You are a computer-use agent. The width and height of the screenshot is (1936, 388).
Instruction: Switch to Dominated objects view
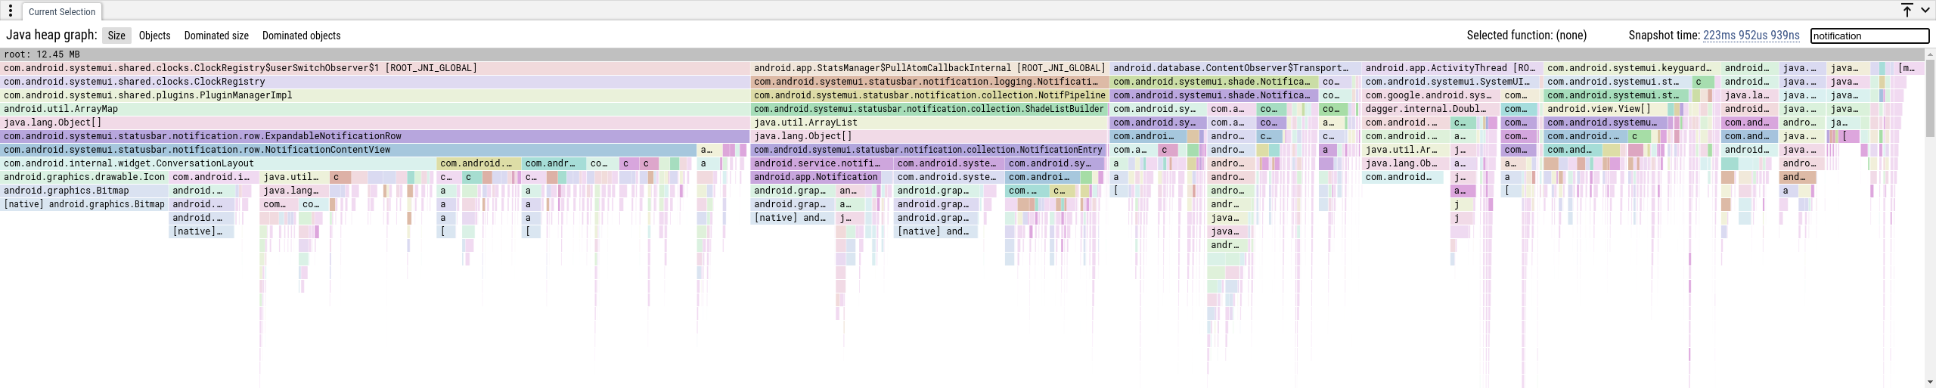coord(301,36)
